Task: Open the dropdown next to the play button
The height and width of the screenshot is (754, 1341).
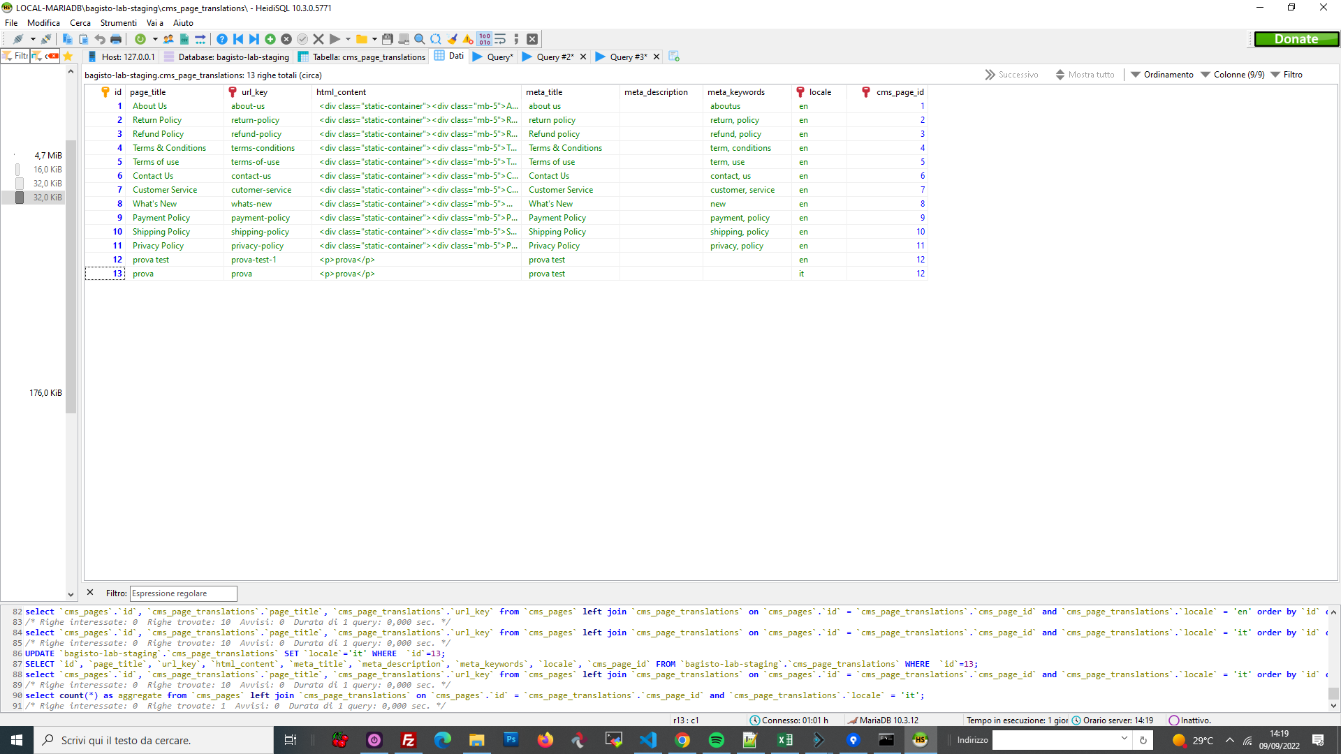Action: 347,39
